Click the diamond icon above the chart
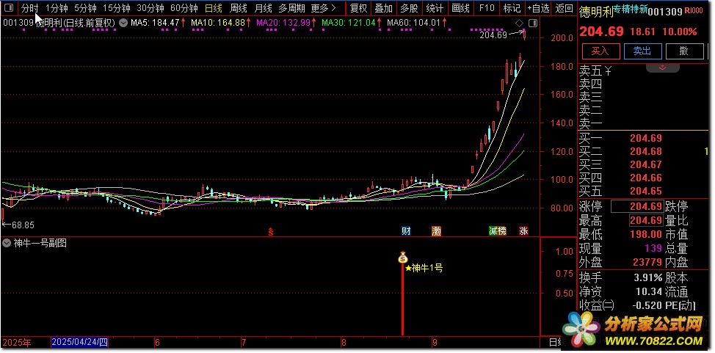Screen dimensions: 715x353 pos(520,23)
